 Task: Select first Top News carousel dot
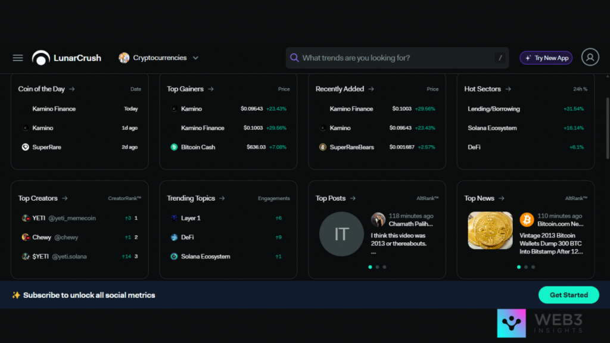pos(519,267)
